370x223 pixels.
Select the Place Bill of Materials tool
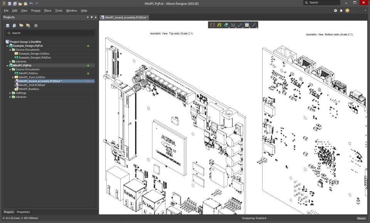(x=246, y=25)
